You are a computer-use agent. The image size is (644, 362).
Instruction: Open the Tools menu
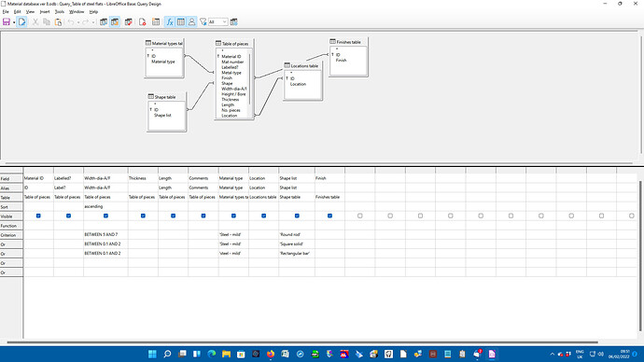[x=60, y=12]
